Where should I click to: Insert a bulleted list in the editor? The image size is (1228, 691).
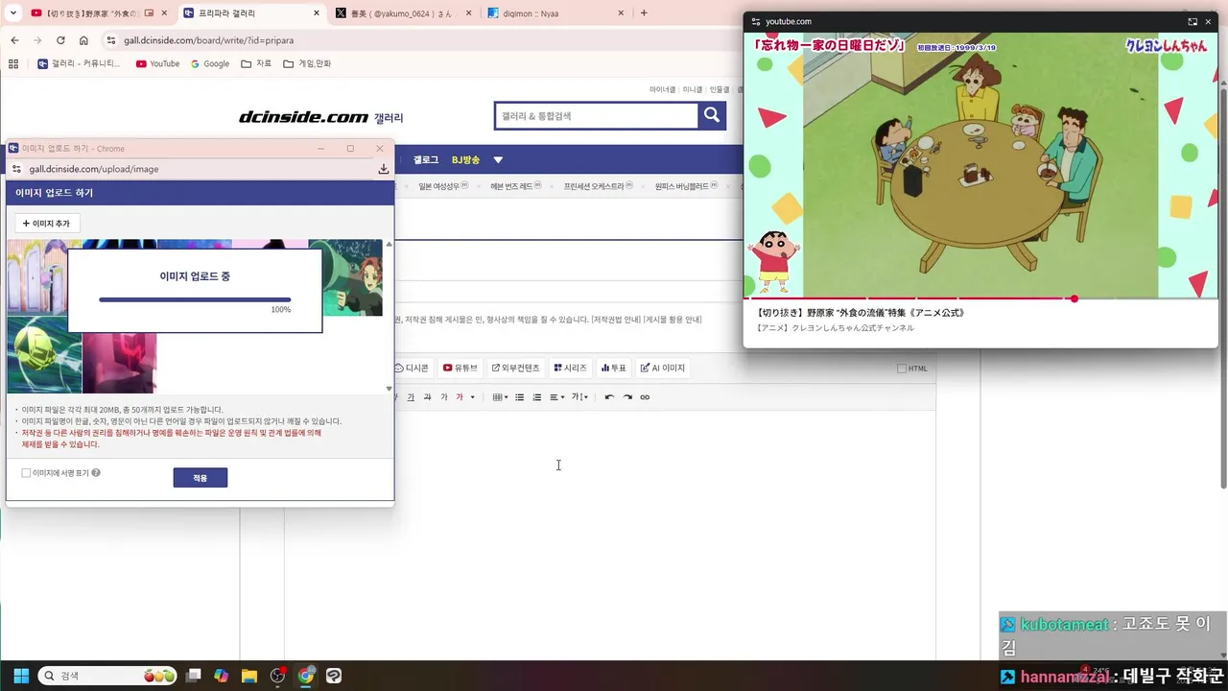click(519, 397)
